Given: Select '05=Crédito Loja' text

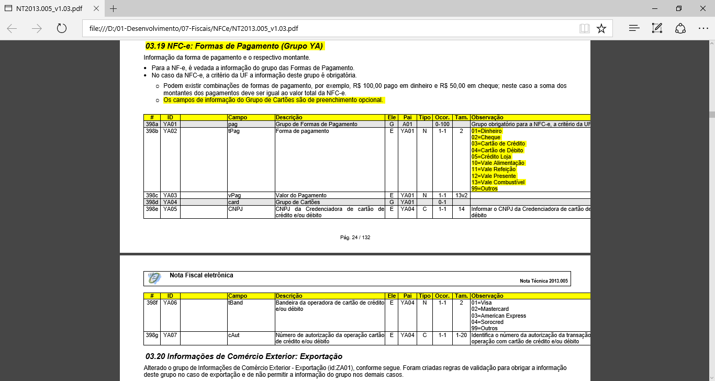Looking at the screenshot, I should pos(490,156).
